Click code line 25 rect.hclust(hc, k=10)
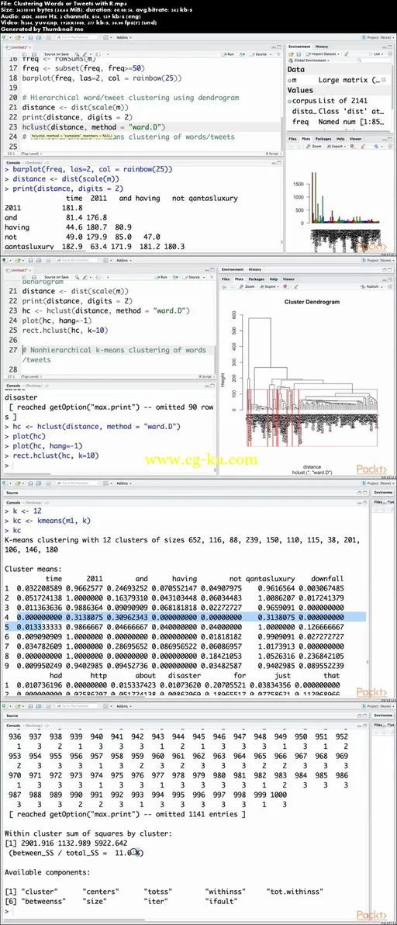The image size is (397, 925). pyautogui.click(x=65, y=330)
